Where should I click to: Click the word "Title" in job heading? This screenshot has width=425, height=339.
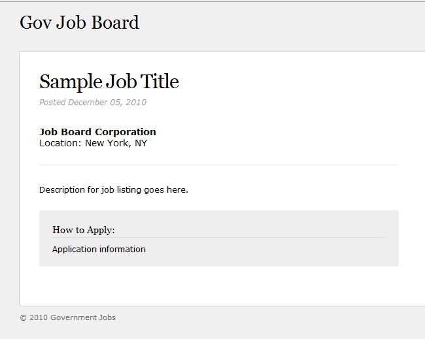coord(165,82)
